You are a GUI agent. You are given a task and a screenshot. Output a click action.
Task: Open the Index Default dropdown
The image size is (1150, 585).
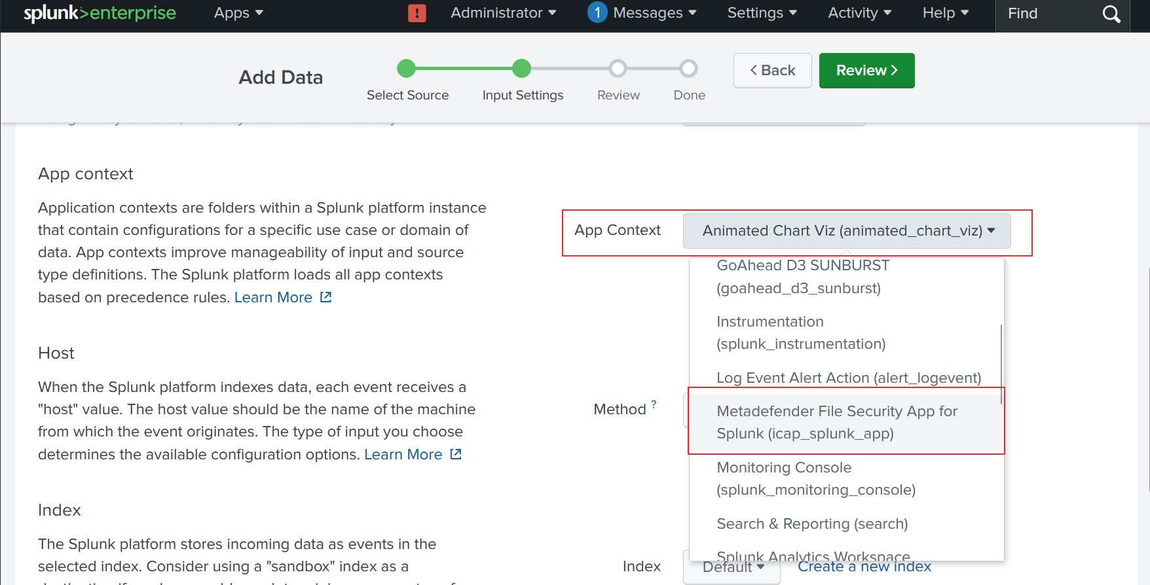pos(732,567)
